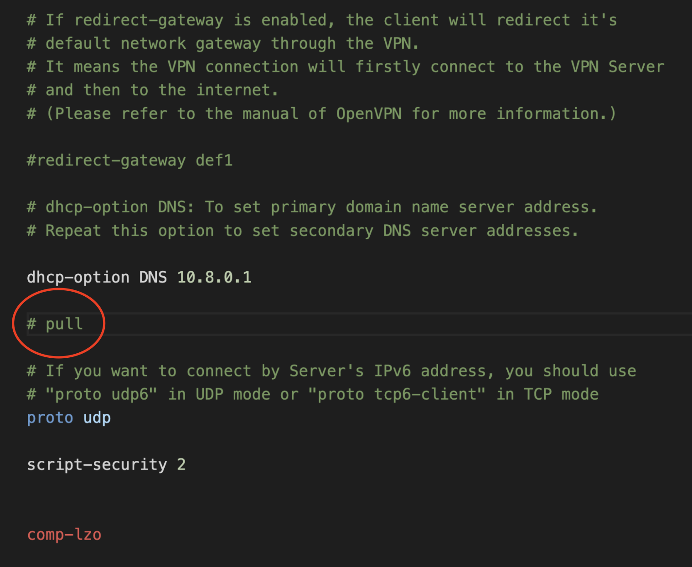692x567 pixels.
Task: Click the 'script-security' directive text
Action: click(97, 464)
